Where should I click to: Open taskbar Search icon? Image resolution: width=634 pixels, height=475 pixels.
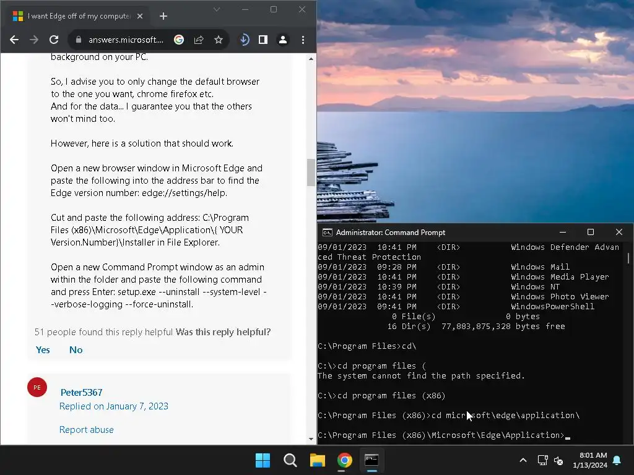pos(290,460)
